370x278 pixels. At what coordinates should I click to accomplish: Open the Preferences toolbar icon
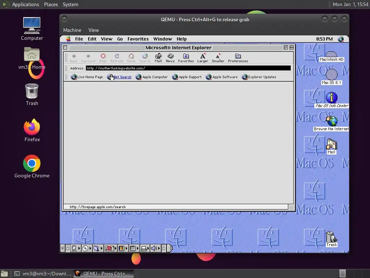(x=238, y=58)
